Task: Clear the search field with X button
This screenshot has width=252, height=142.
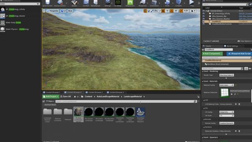Action: point(38,4)
